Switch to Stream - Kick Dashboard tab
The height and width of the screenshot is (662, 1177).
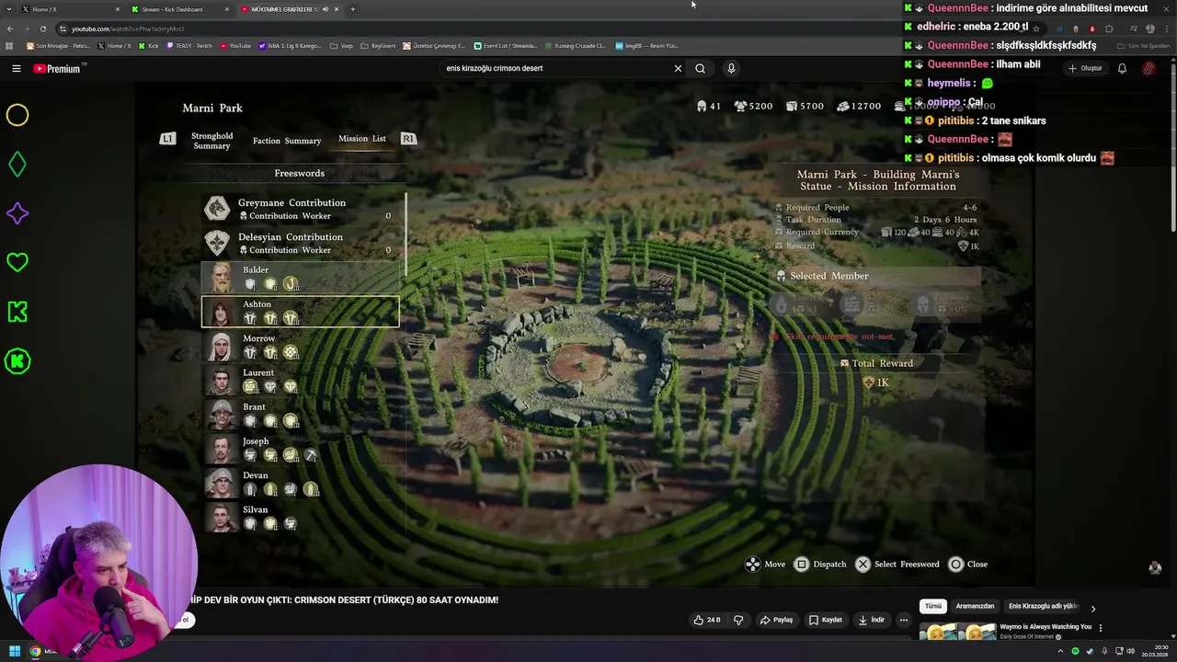coord(178,9)
